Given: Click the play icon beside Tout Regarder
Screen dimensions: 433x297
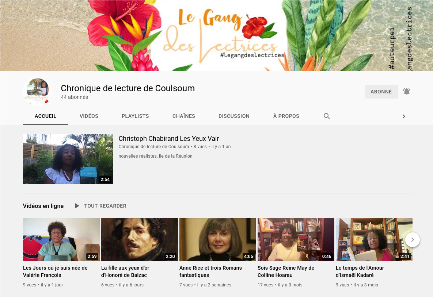Looking at the screenshot, I should [x=77, y=206].
